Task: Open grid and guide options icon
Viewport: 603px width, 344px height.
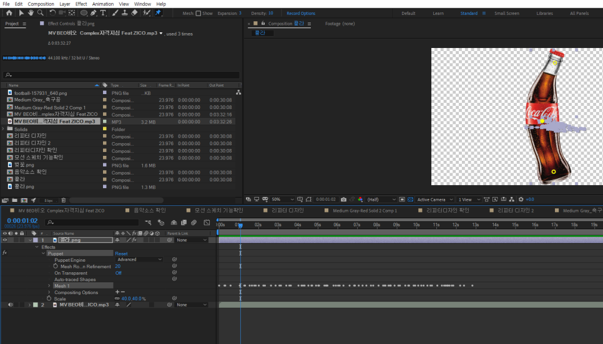Action: (300, 199)
